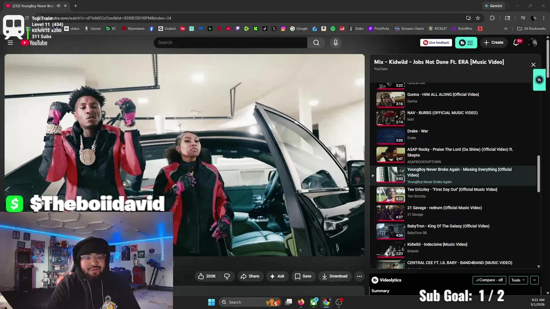Open the Streams Charts bookmark

click(409, 29)
